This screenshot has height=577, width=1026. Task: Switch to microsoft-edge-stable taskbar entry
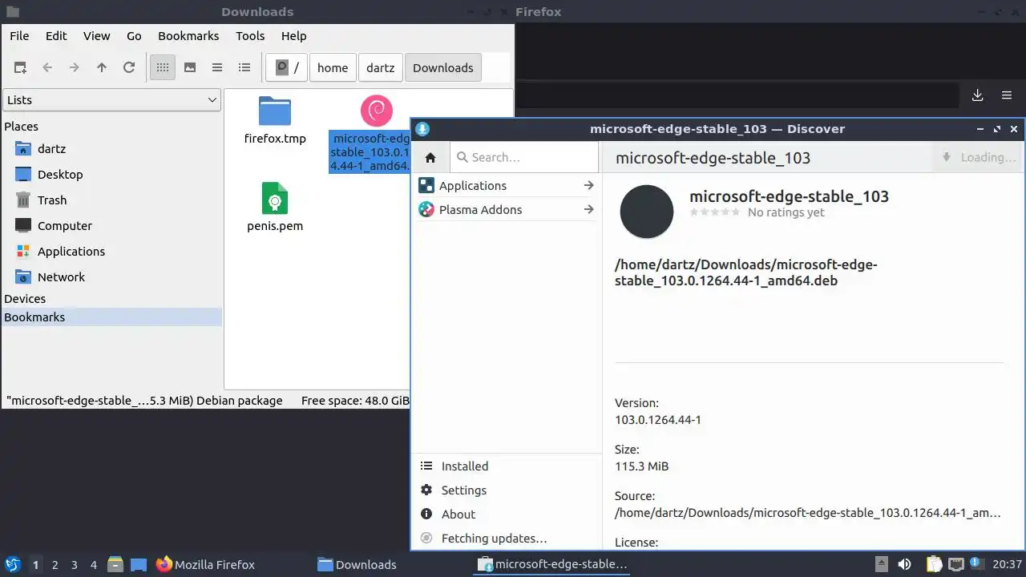coord(553,564)
